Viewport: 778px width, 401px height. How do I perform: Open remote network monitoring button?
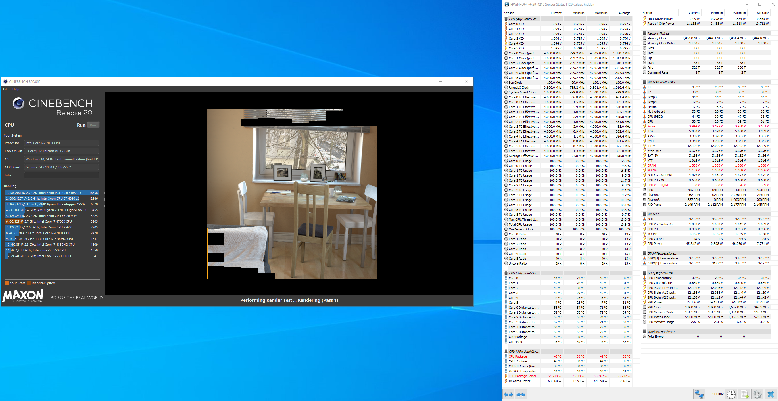699,394
